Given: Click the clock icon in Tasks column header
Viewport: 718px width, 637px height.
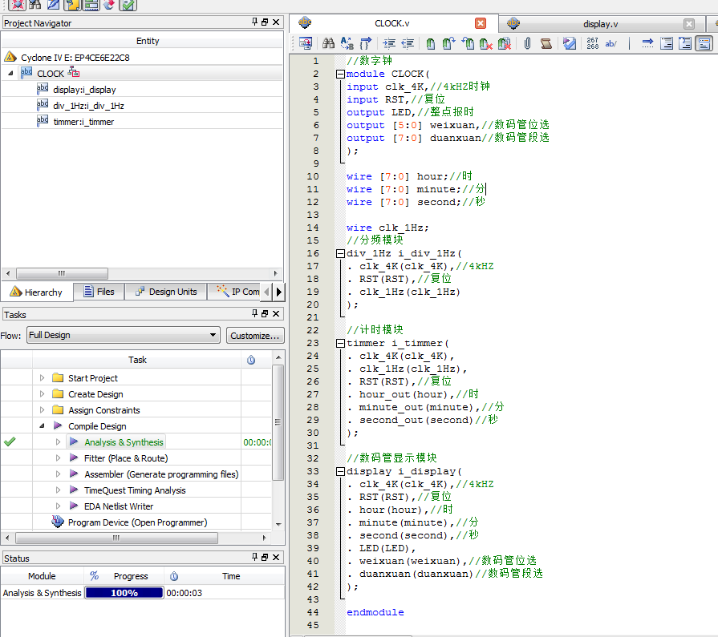Looking at the screenshot, I should pos(251,360).
